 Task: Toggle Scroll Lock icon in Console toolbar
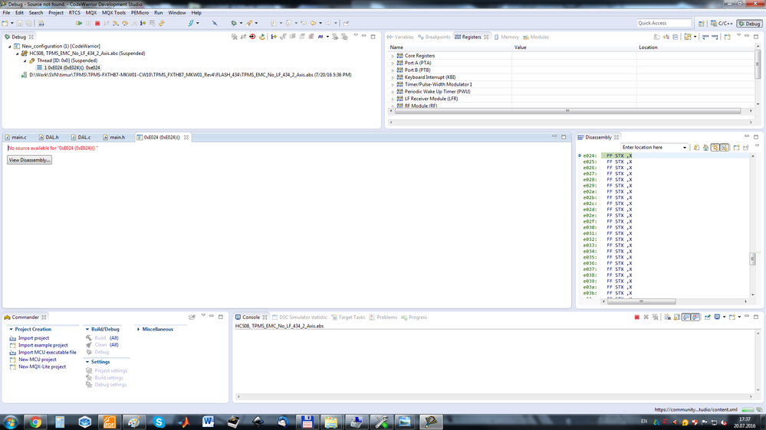point(676,317)
